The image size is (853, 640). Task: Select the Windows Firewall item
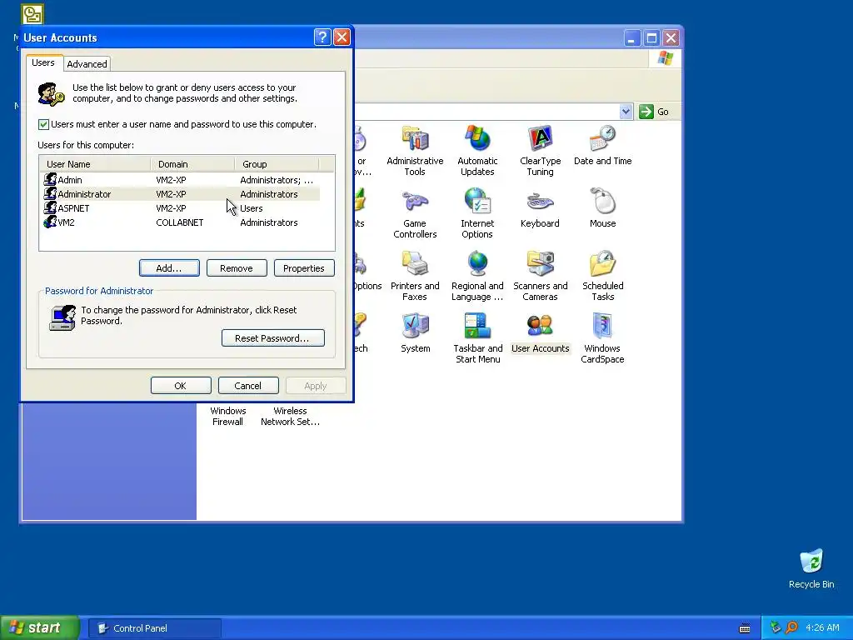tap(228, 416)
